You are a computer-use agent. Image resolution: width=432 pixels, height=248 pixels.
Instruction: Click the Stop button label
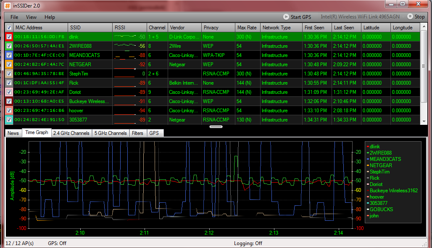[x=419, y=17]
